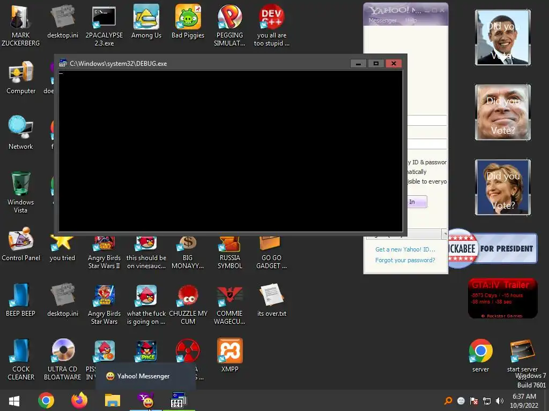Click the orange magnifier tray icon

tap(448, 401)
